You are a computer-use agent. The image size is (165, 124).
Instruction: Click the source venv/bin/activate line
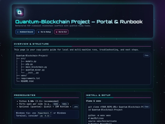point(102,121)
